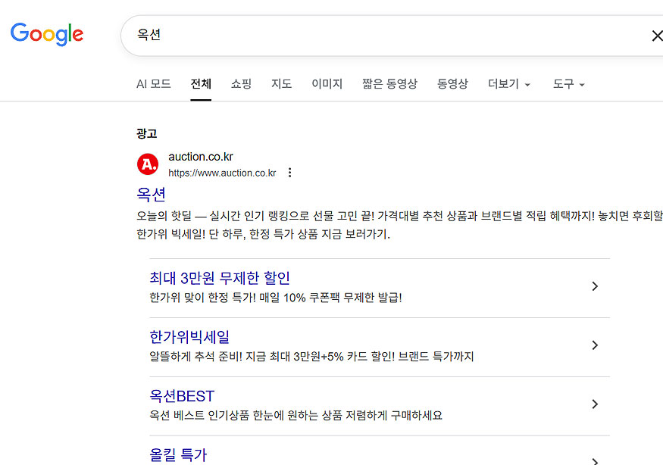Go to the 동영상 tab
The height and width of the screenshot is (465, 663).
[x=452, y=84]
